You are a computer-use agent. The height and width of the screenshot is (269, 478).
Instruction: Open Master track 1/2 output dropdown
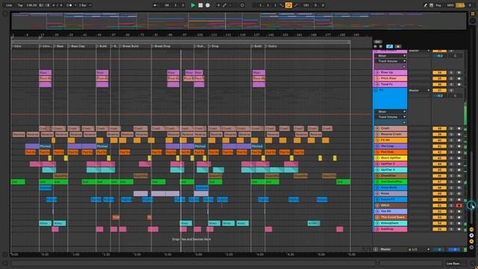[x=420, y=250]
